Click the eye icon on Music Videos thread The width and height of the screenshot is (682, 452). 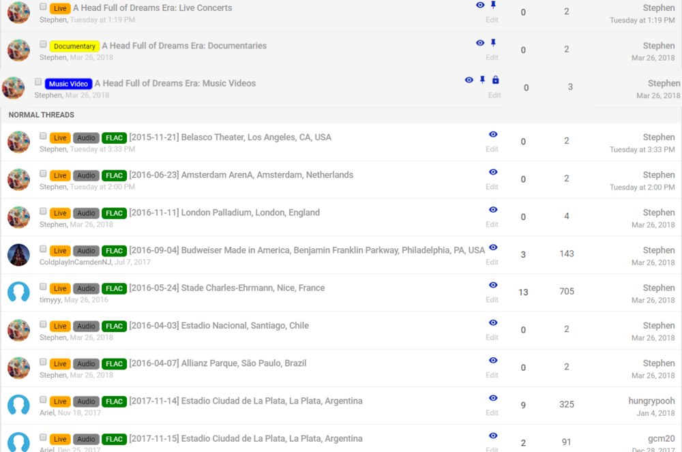pyautogui.click(x=469, y=80)
